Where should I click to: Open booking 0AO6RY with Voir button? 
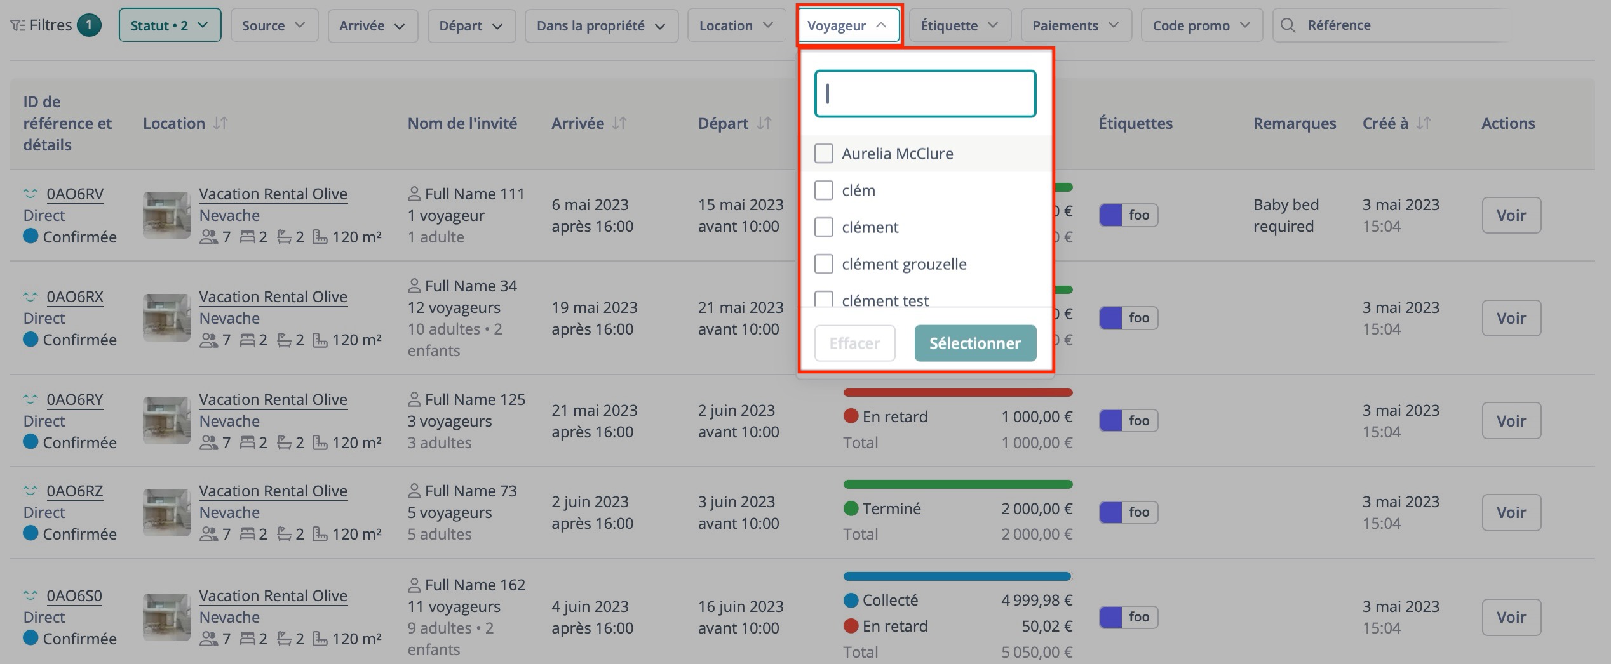point(1511,420)
